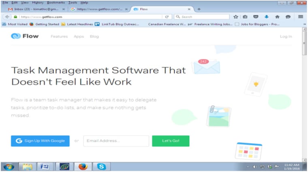Open the Firefox hamburger menu

tap(300, 17)
